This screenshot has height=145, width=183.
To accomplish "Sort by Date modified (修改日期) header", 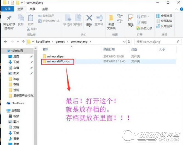I will [109, 49].
